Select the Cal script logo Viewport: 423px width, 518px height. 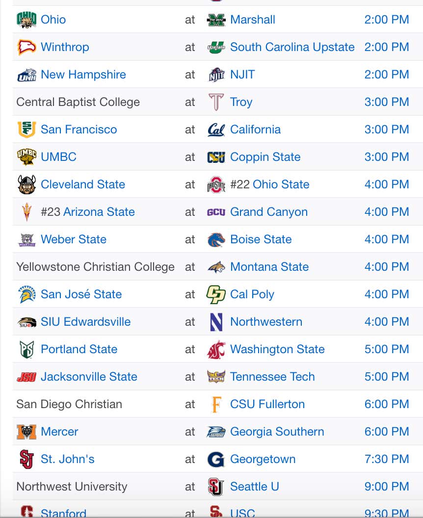(216, 130)
